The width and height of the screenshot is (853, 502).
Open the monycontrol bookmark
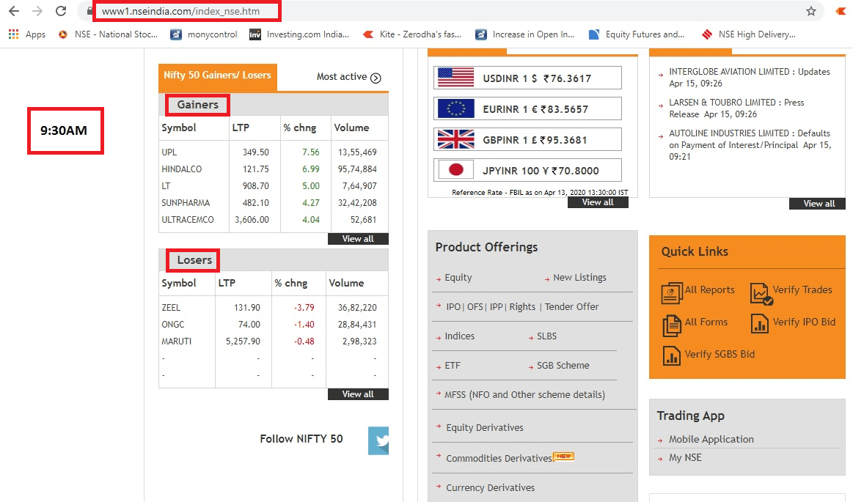click(x=203, y=34)
